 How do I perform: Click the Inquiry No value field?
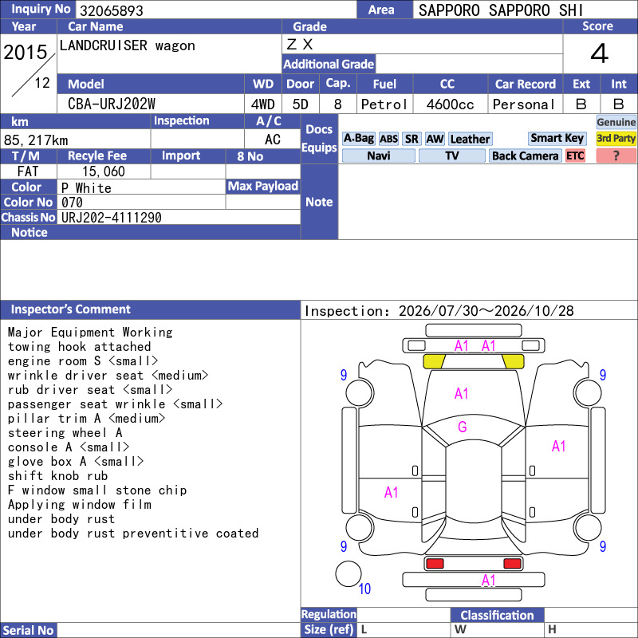(x=216, y=10)
